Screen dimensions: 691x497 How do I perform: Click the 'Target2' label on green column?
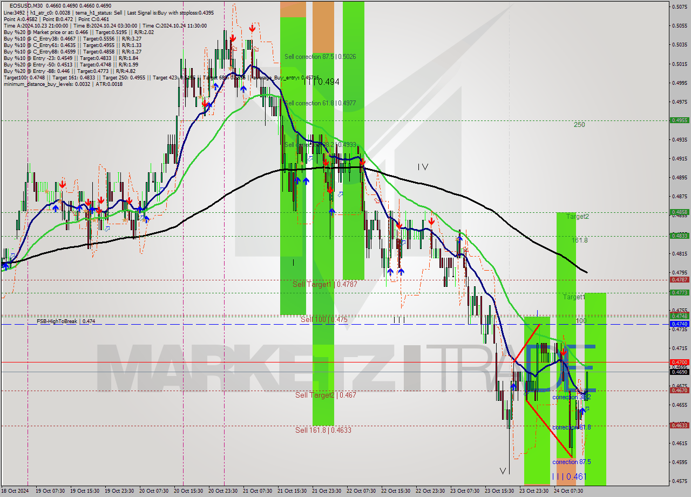tap(577, 216)
